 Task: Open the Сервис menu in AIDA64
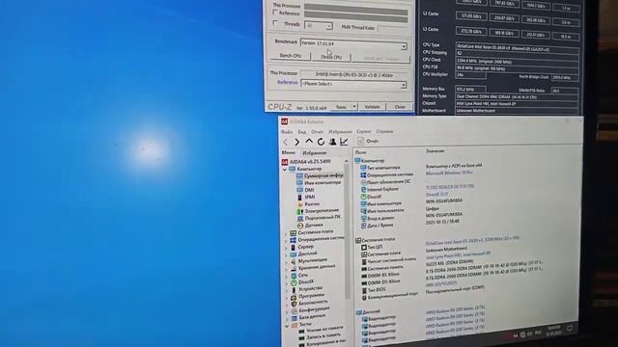point(363,131)
